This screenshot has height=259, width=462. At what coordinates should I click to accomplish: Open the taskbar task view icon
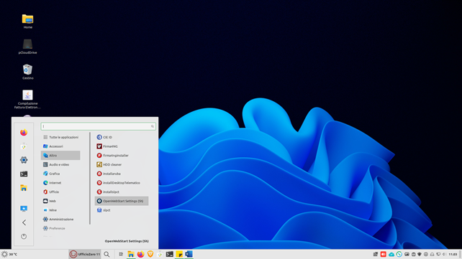click(121, 254)
